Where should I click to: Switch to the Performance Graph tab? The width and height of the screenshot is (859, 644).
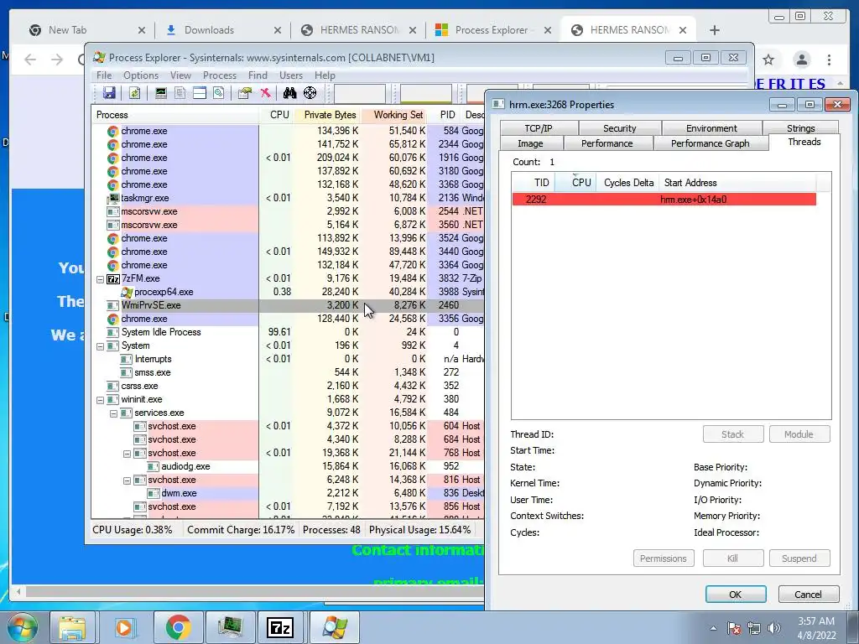click(710, 143)
